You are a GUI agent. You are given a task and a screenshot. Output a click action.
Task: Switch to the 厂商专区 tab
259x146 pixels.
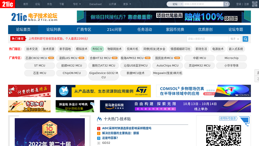coord(84,30)
